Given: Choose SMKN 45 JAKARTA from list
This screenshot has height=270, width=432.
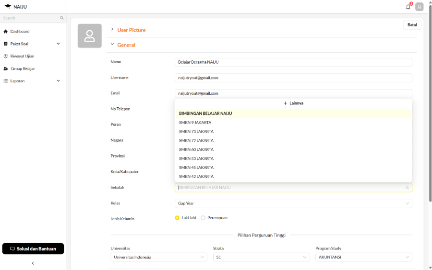Looking at the screenshot, I should [x=293, y=168].
